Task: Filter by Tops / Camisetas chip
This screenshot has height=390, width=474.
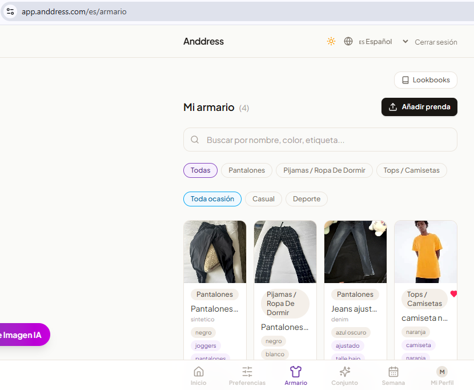Action: [411, 170]
